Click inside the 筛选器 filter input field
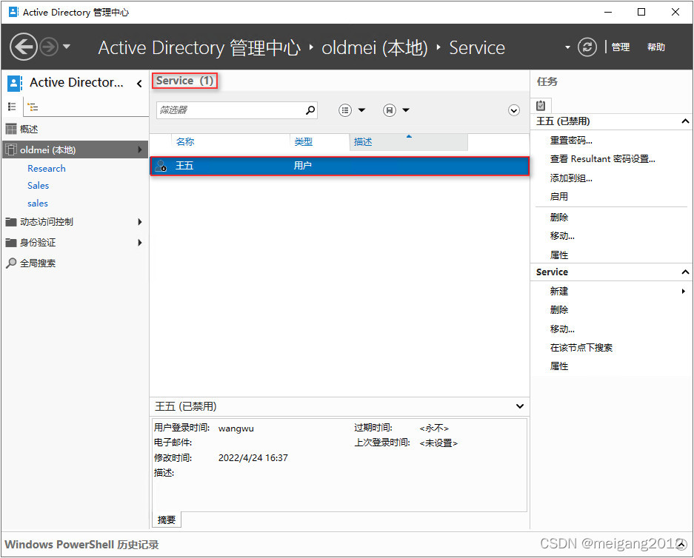 click(230, 110)
